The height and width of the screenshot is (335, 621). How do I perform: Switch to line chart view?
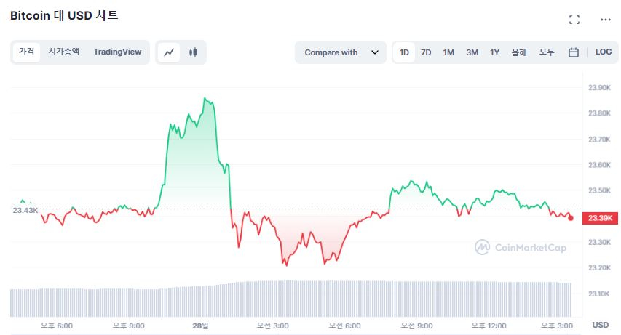click(x=169, y=52)
